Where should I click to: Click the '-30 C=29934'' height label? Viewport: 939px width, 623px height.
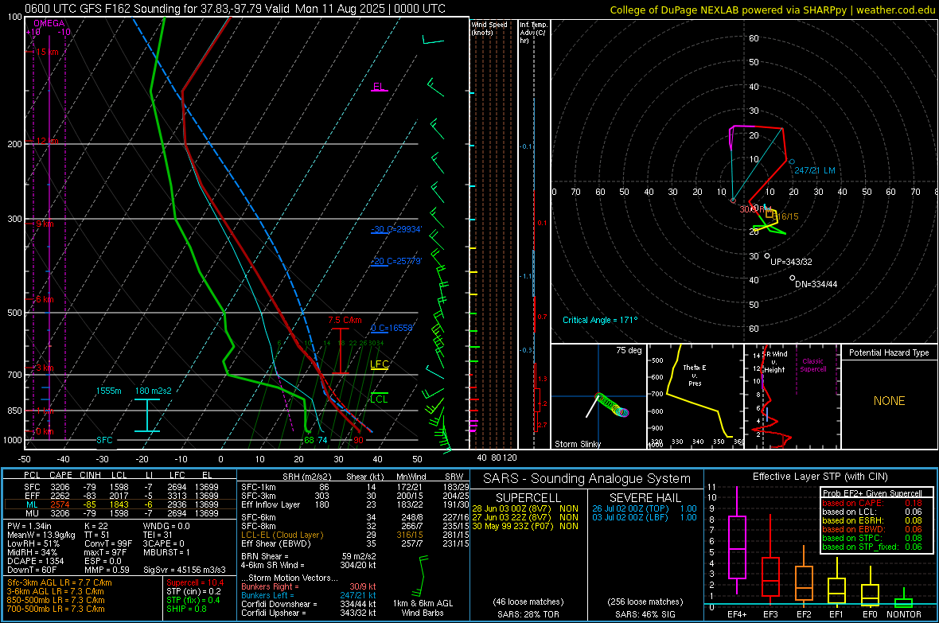click(396, 229)
